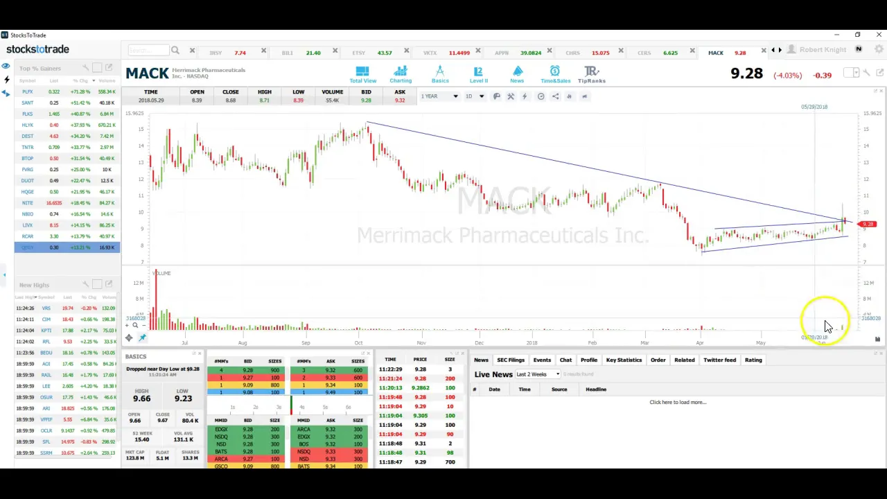Select the Order tab
The width and height of the screenshot is (887, 499).
tap(658, 360)
